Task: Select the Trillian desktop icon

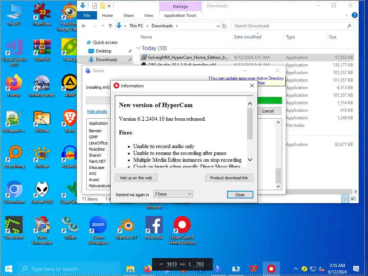Action: [70, 227]
